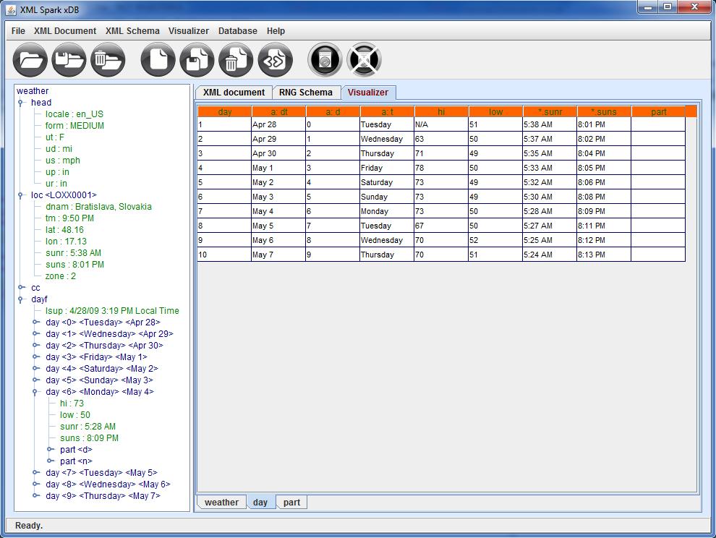Select the 'tm : 9:50 PM' tree item
The image size is (716, 538).
[x=70, y=218]
